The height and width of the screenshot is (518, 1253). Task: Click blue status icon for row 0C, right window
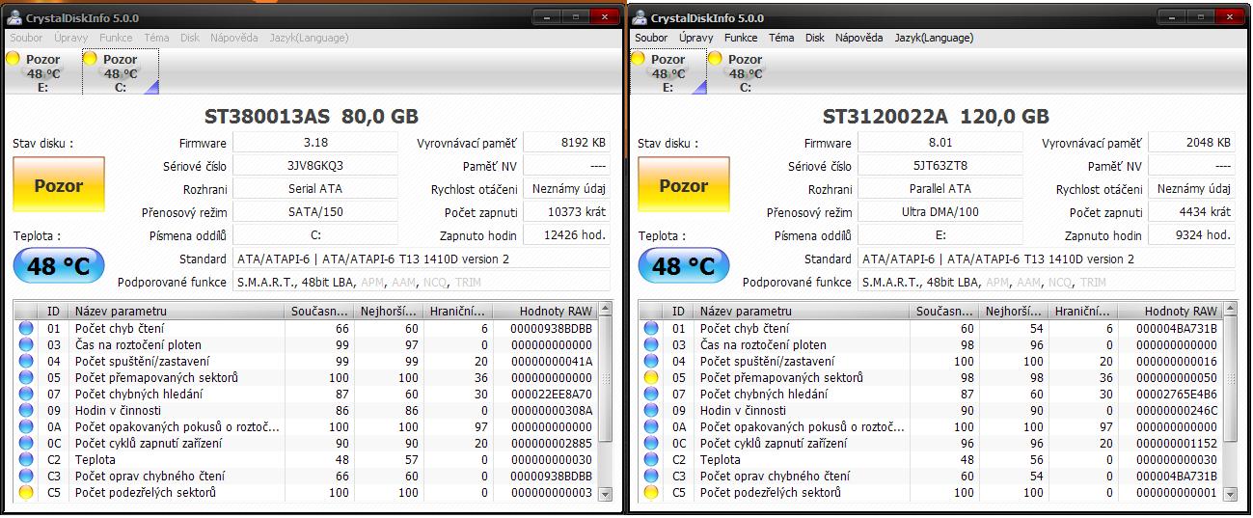(x=651, y=444)
